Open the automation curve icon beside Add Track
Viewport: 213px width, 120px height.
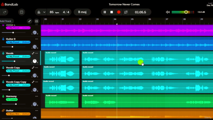pos(30,21)
